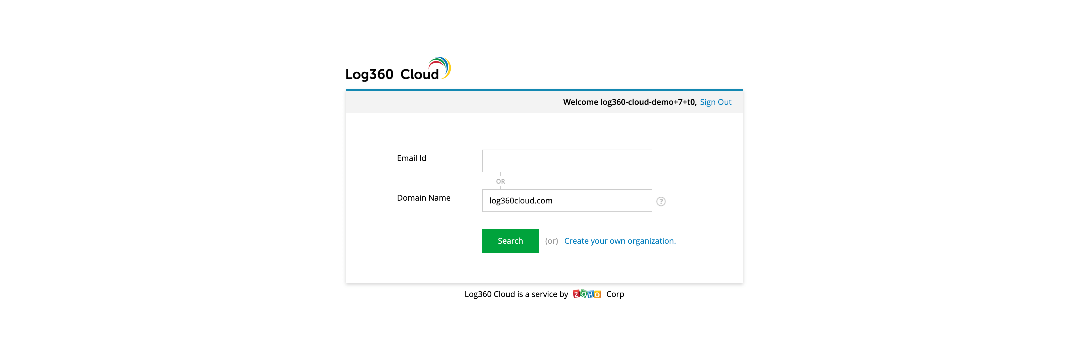Image resolution: width=1089 pixels, height=361 pixels.
Task: Focus the Email Id input field
Action: pos(567,161)
